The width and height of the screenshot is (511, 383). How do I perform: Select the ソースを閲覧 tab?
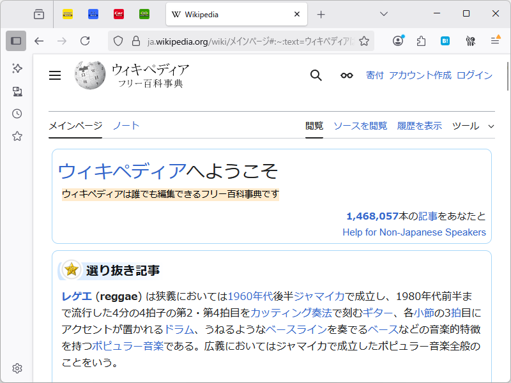355,126
